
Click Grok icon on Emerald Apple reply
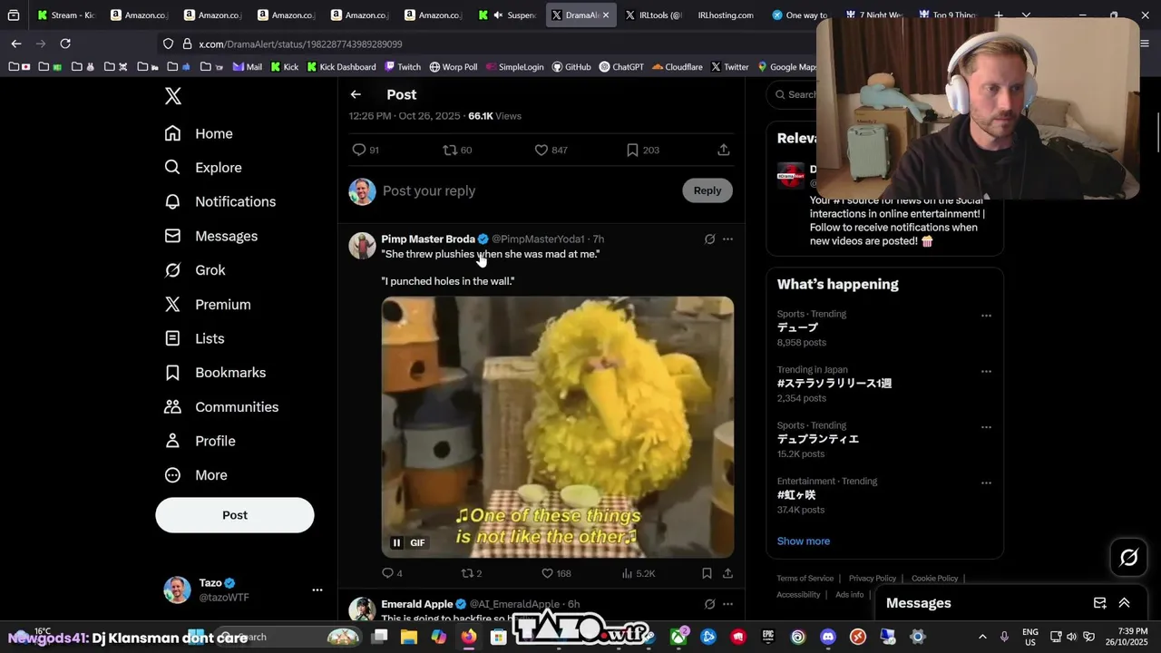[709, 604]
